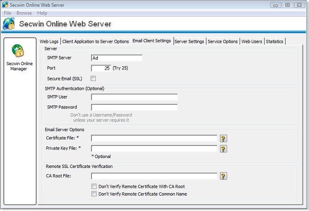Check Don't Verify Remote Certificate Common Name
This screenshot has height=211, width=309.
tap(94, 194)
